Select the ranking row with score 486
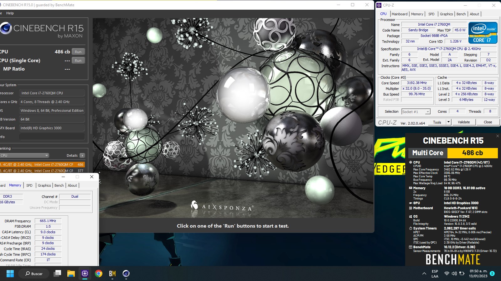This screenshot has width=501, height=281. click(42, 165)
